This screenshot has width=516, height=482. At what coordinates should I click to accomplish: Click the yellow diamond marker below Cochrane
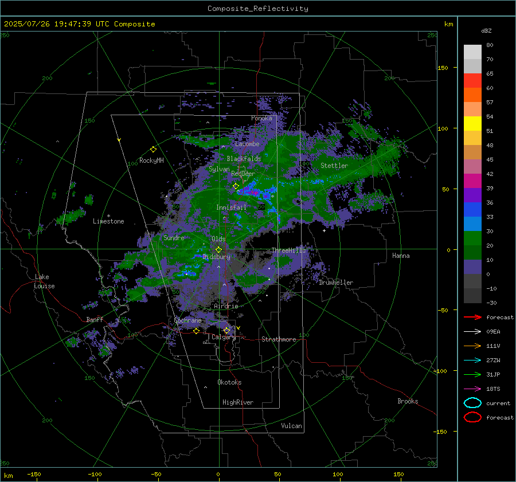click(x=196, y=331)
